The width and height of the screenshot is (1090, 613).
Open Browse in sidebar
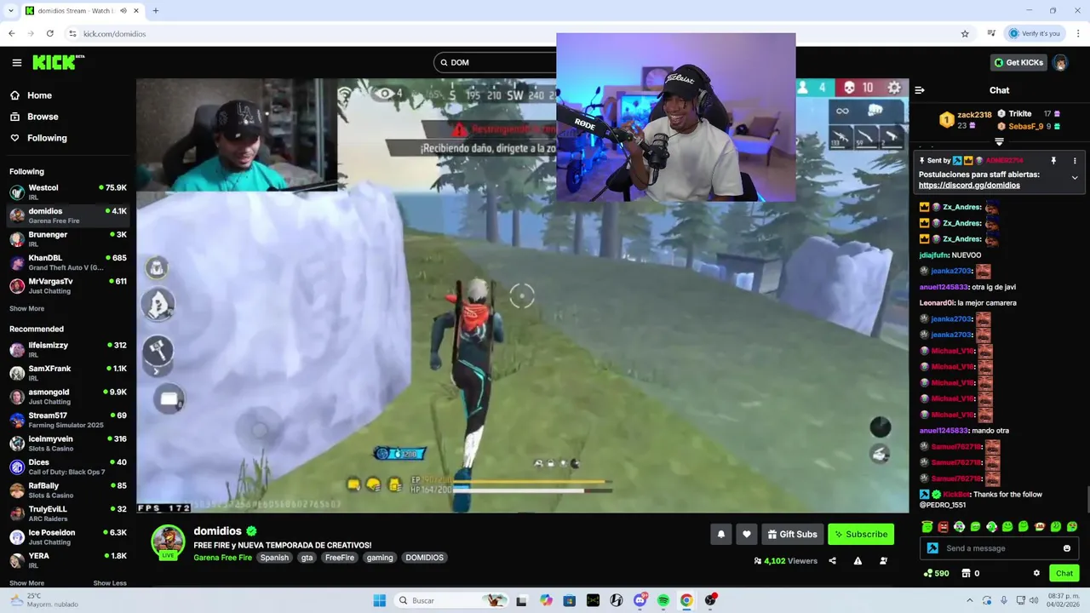(35, 117)
